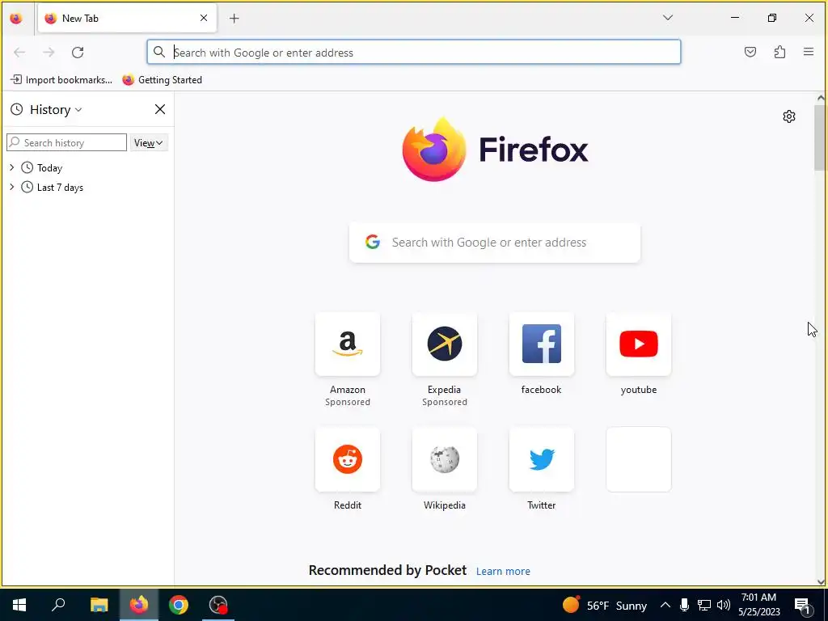Click the Firefox View pinned icon

coord(16,19)
